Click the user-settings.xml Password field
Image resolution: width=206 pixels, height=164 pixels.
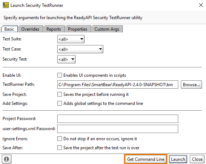pos(118,129)
